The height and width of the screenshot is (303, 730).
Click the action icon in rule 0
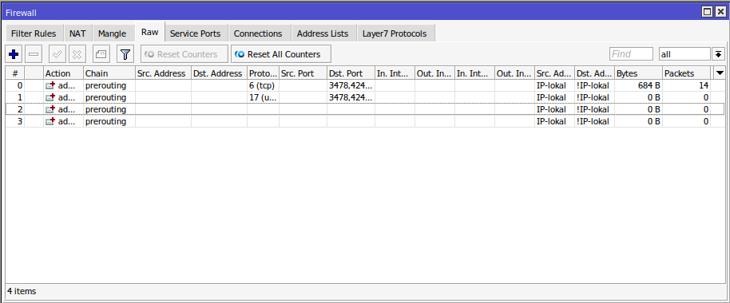coord(50,85)
